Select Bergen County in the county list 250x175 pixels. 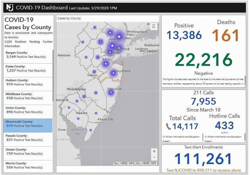(28, 54)
